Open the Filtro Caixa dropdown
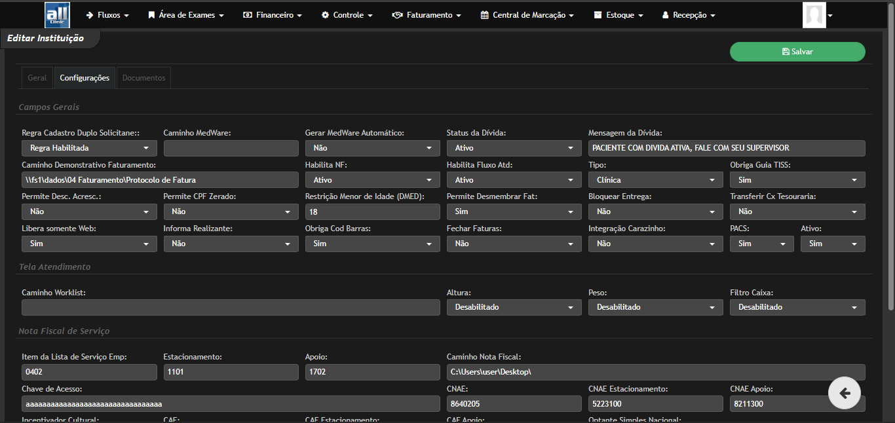 pyautogui.click(x=797, y=306)
